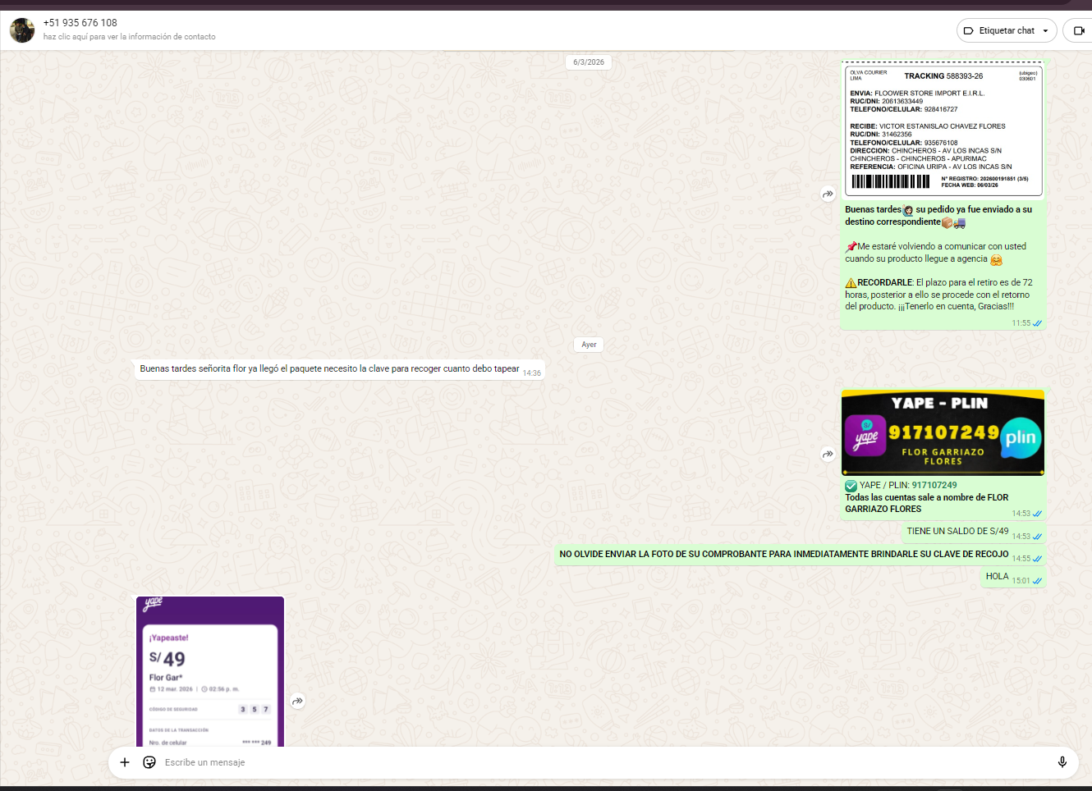Open the emoji picker
The image size is (1092, 791).
pyautogui.click(x=149, y=762)
